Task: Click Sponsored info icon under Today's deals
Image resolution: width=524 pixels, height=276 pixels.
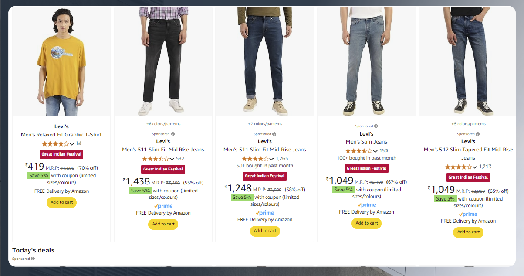Action: click(x=33, y=259)
